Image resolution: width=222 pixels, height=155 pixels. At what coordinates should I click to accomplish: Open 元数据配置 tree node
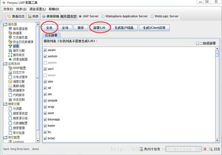coord(18,123)
